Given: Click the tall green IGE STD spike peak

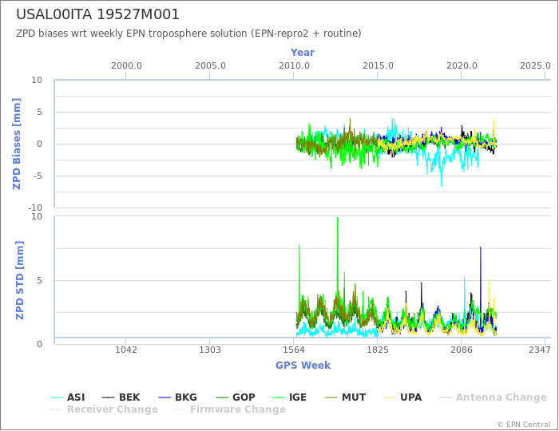Looking at the screenshot, I should (337, 218).
